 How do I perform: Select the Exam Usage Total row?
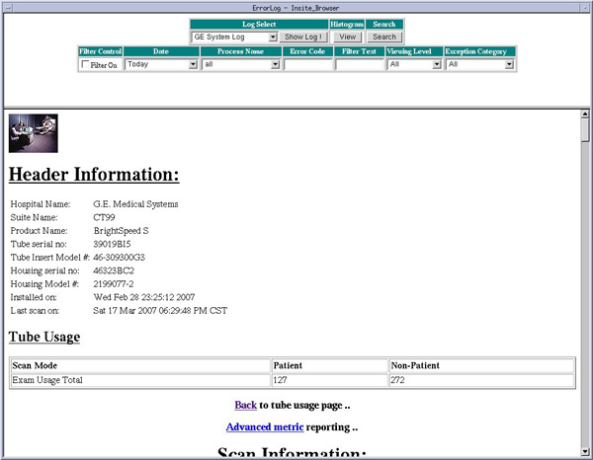pyautogui.click(x=138, y=378)
